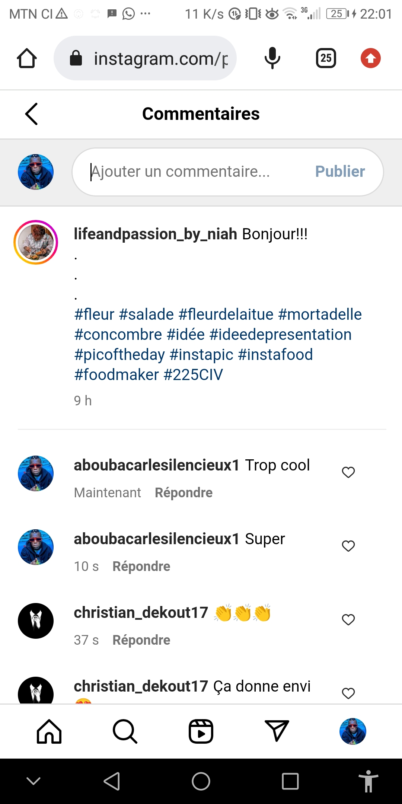Open direct messages paper plane icon
Screen dimensions: 402x804
pos(277,731)
